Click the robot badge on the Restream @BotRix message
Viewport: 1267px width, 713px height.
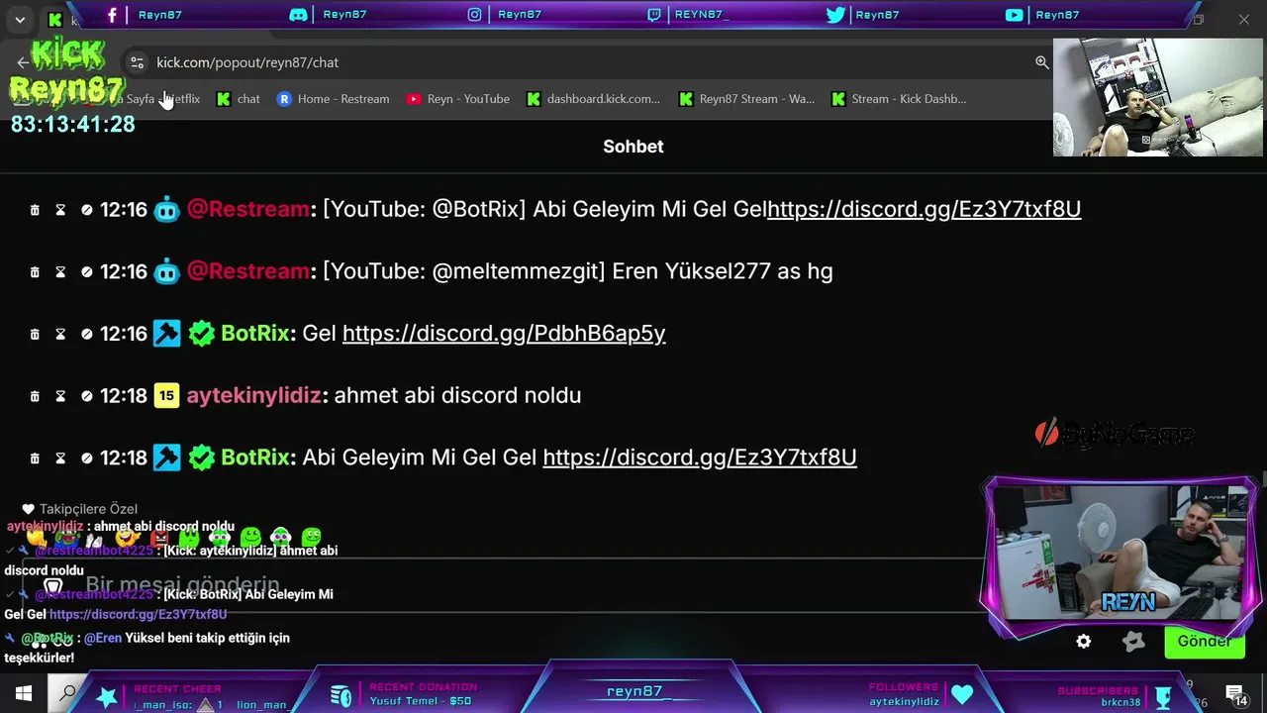tap(166, 209)
